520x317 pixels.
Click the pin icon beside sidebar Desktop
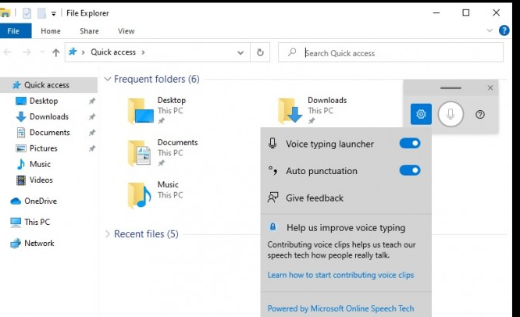[92, 101]
